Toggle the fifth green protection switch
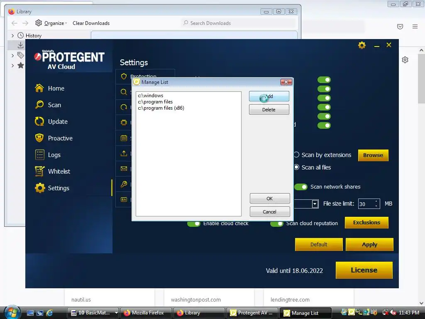 [x=324, y=116]
